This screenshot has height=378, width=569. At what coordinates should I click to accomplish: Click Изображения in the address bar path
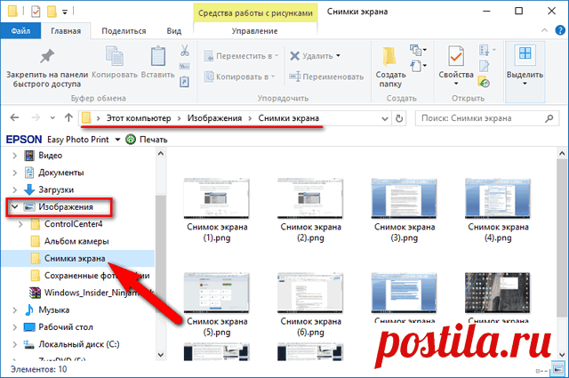214,118
